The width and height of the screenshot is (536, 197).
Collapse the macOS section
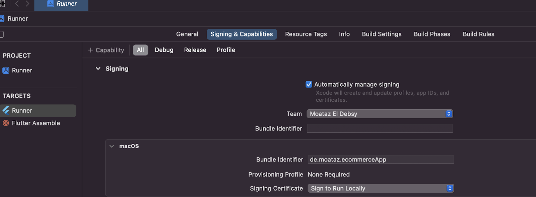point(112,146)
